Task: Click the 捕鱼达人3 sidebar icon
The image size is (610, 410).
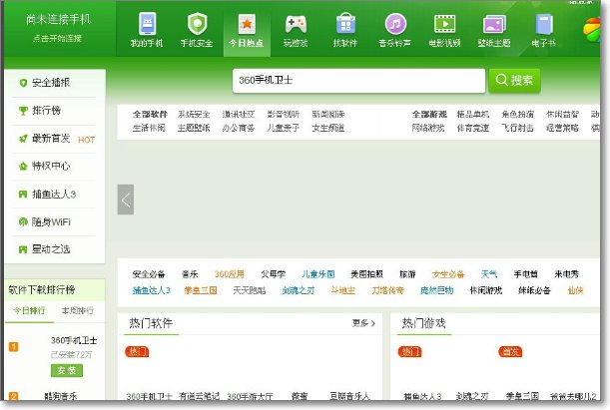Action: point(23,194)
